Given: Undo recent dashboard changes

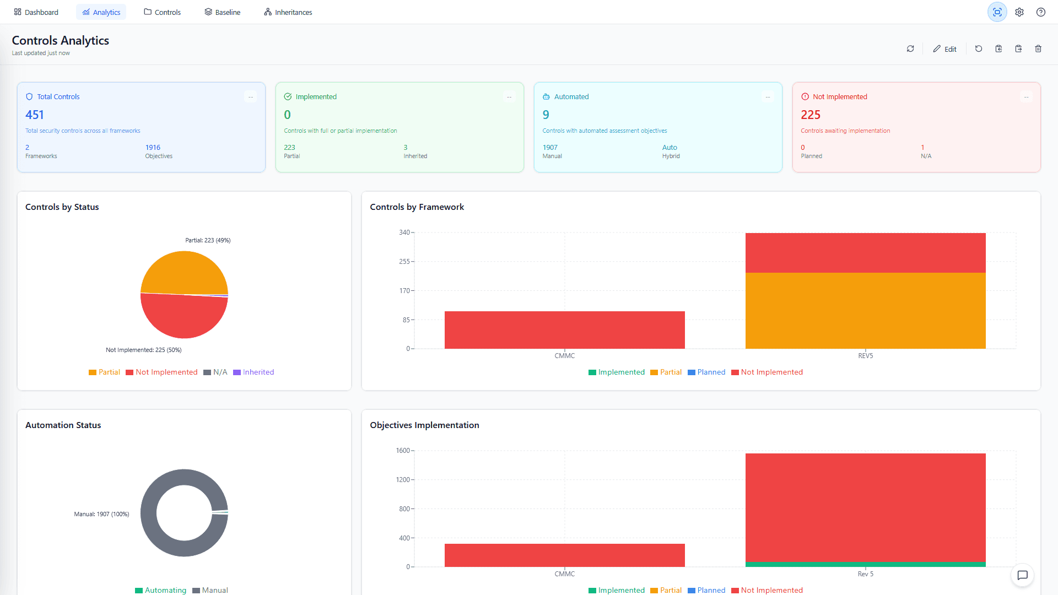Looking at the screenshot, I should [978, 48].
